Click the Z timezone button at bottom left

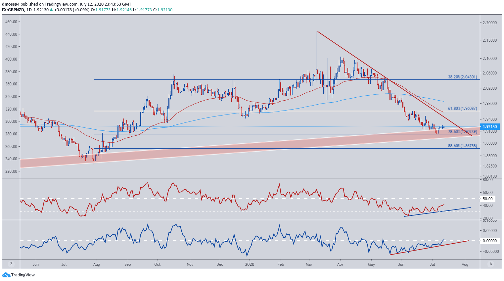tap(11, 264)
